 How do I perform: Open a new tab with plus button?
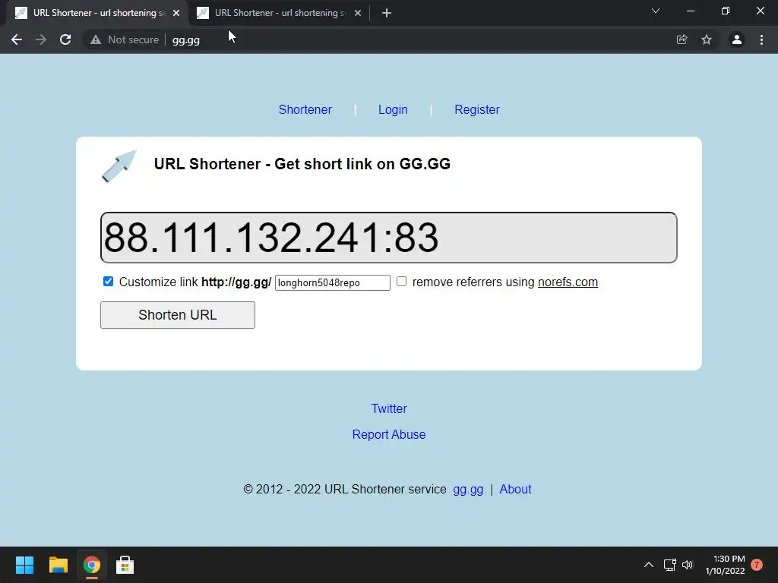coord(387,13)
